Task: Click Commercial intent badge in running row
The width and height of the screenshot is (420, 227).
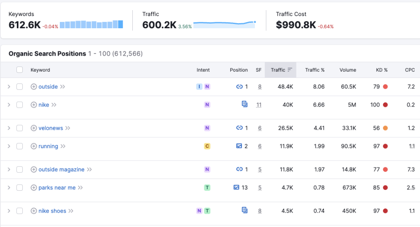Action: [207, 147]
